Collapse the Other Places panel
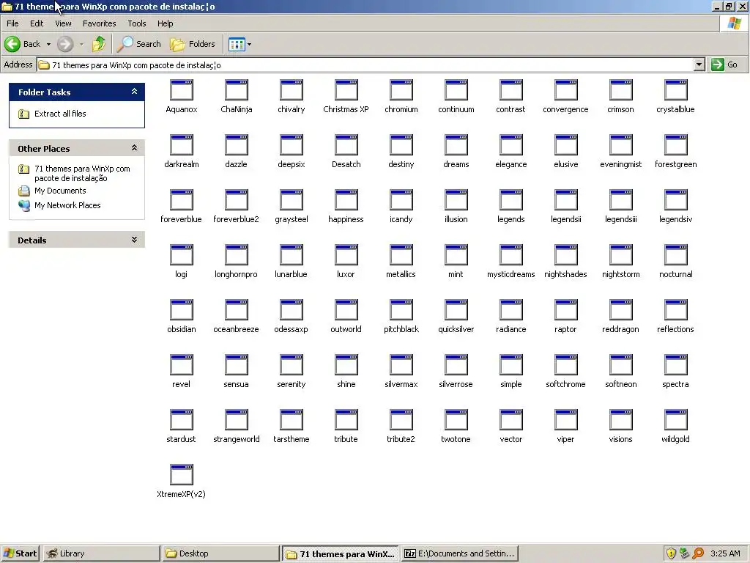 [x=135, y=148]
